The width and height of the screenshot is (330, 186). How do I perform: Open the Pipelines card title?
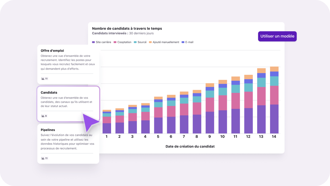click(x=48, y=130)
